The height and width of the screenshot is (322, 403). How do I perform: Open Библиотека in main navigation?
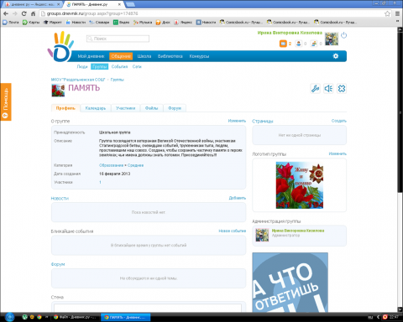(170, 56)
